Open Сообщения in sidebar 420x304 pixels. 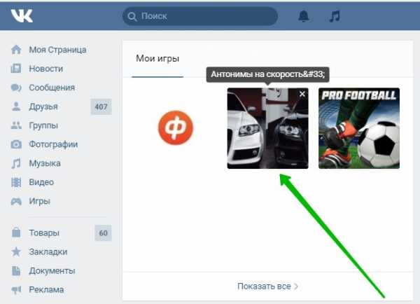pos(52,88)
